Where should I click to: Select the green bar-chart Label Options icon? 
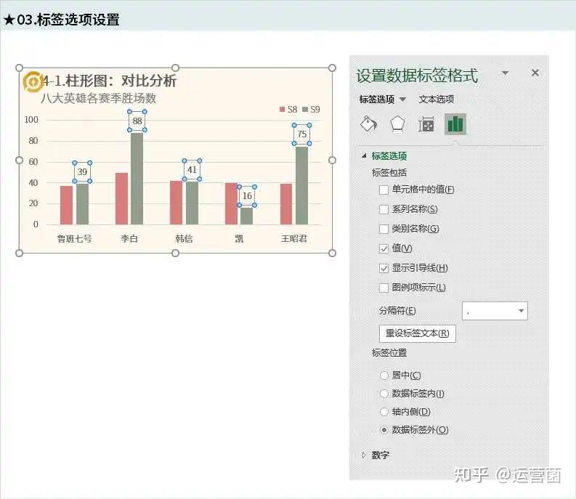455,123
